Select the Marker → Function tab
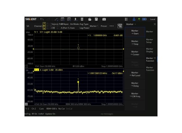182x133 pixels. click(x=151, y=59)
